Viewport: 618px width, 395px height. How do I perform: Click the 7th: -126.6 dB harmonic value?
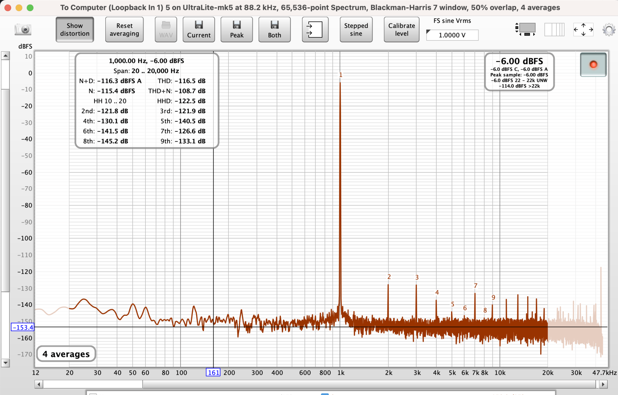tap(183, 131)
